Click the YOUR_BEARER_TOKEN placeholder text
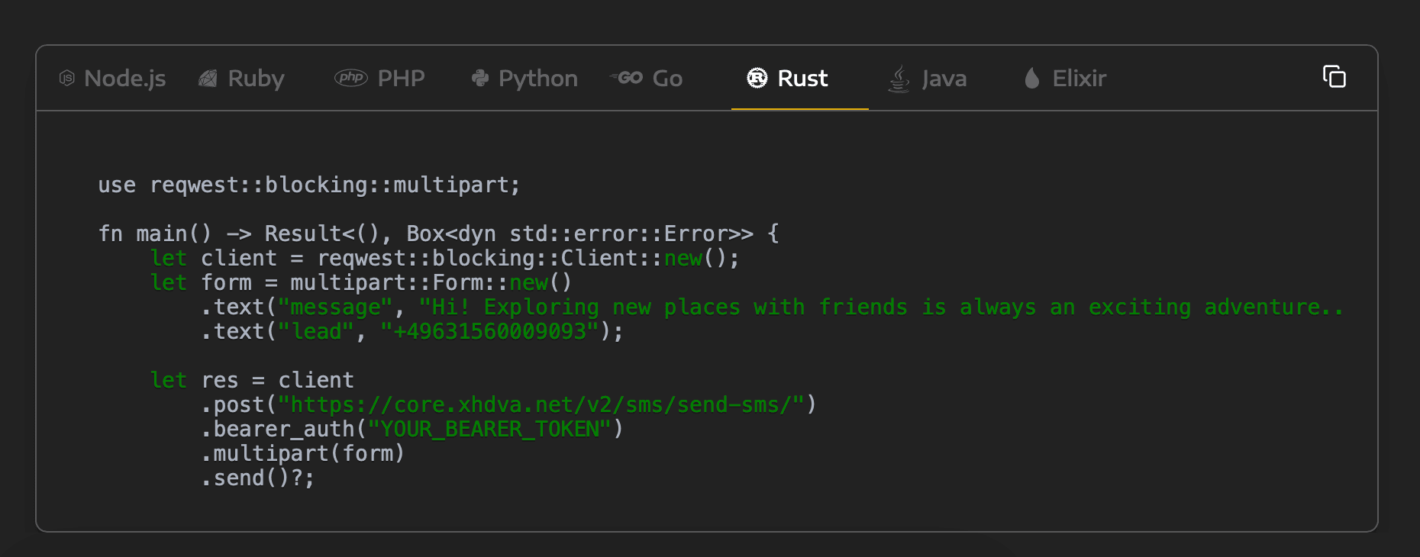The image size is (1420, 557). pyautogui.click(x=489, y=429)
